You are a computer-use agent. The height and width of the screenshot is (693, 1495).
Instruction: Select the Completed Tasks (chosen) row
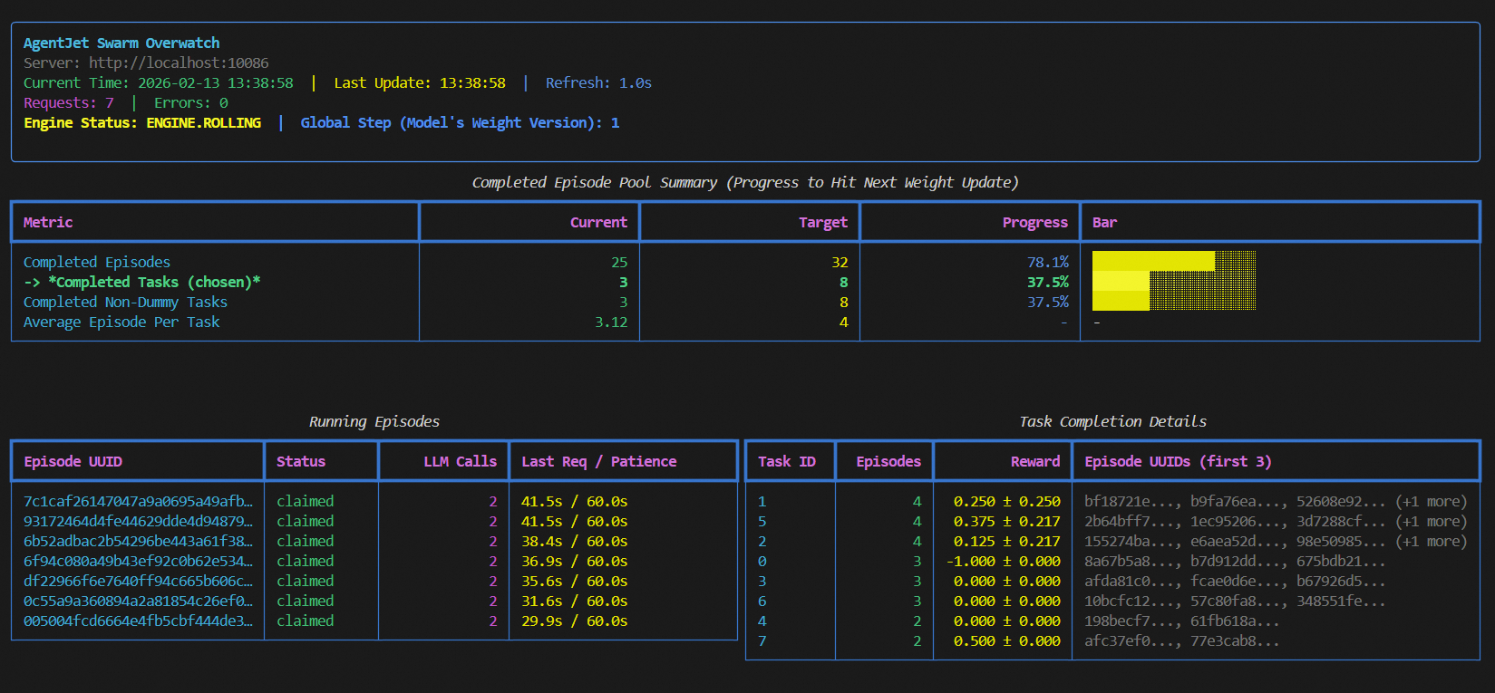[141, 283]
